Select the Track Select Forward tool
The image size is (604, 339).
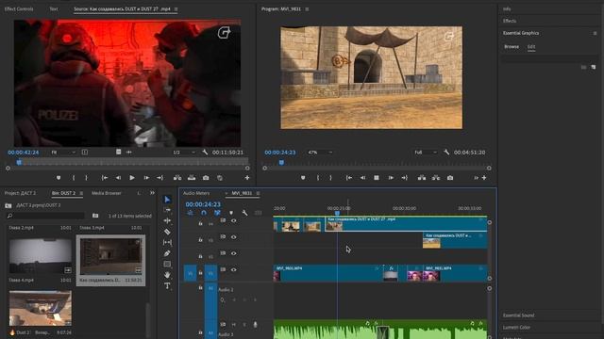(x=167, y=210)
